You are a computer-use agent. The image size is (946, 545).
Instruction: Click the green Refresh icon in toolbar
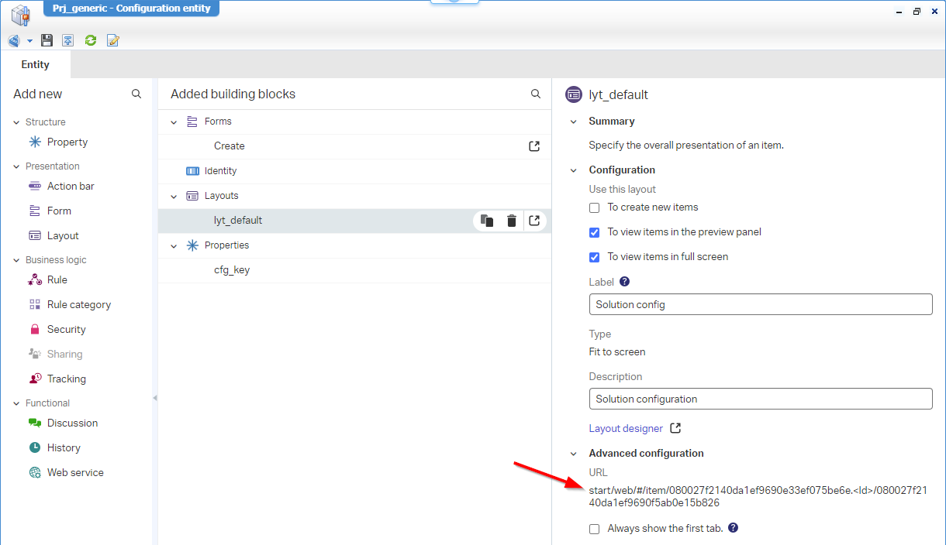click(91, 40)
